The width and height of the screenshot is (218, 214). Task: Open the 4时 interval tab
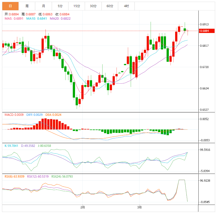(126, 6)
